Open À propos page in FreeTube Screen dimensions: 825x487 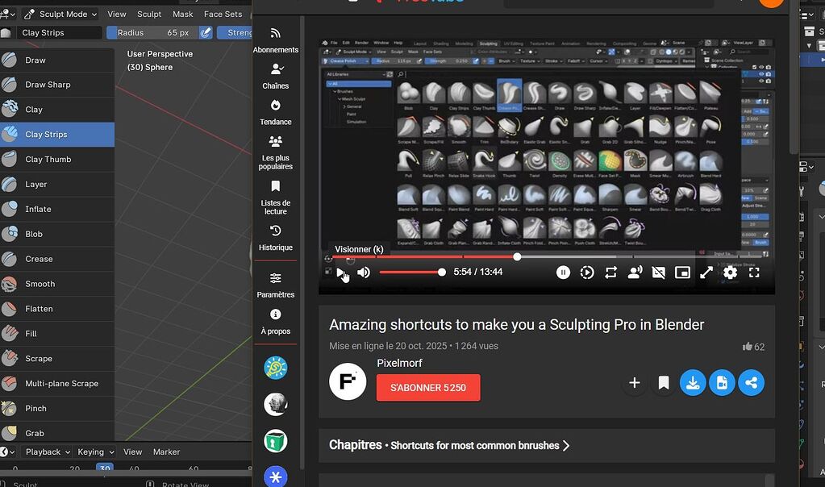tap(275, 322)
